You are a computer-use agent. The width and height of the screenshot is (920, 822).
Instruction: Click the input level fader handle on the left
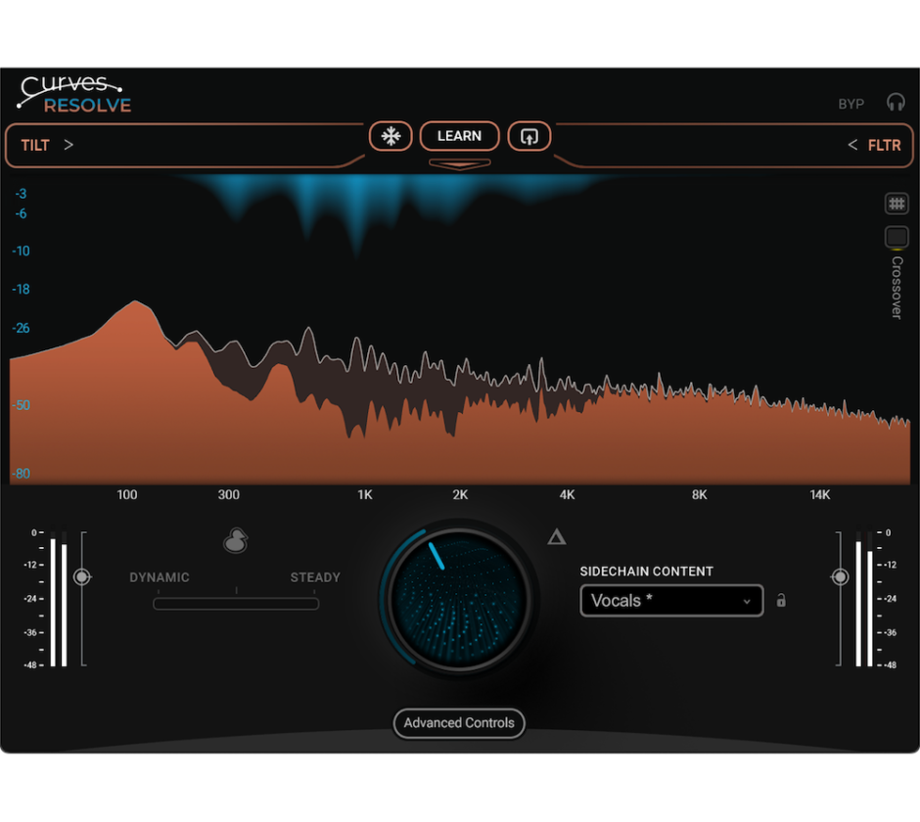(82, 577)
